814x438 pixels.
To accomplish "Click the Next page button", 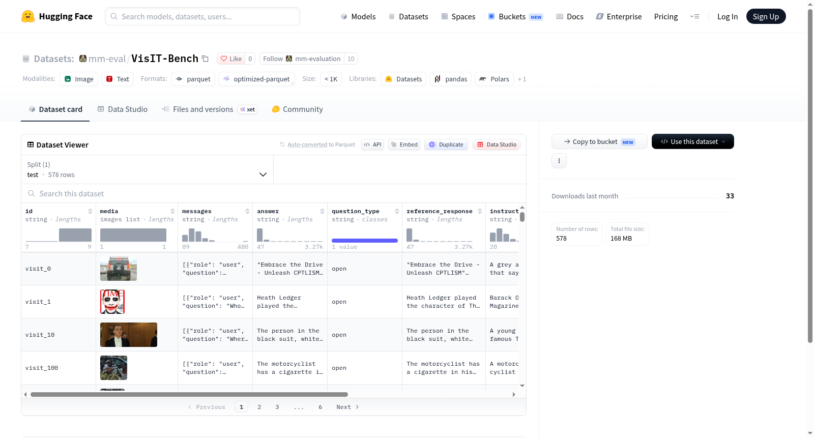I will coord(347,407).
